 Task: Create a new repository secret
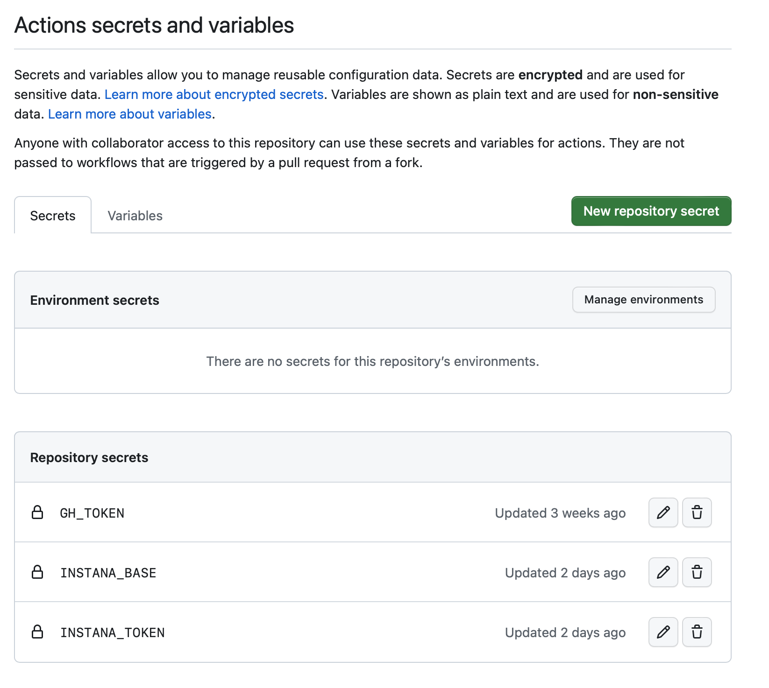[x=651, y=211]
